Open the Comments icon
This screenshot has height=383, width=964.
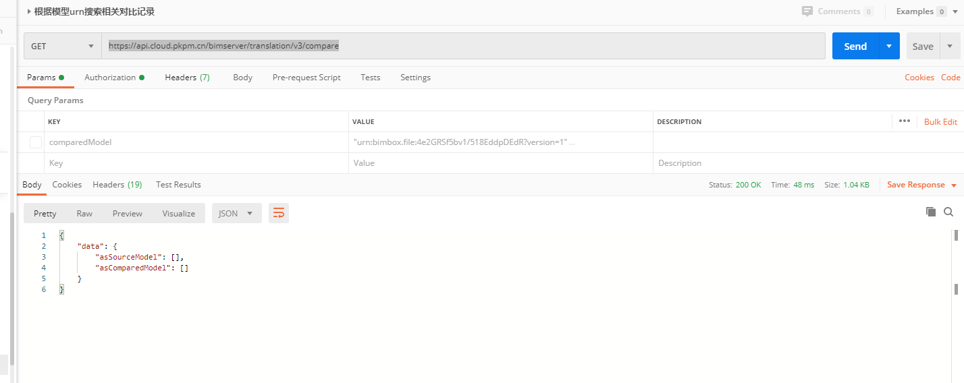click(807, 11)
